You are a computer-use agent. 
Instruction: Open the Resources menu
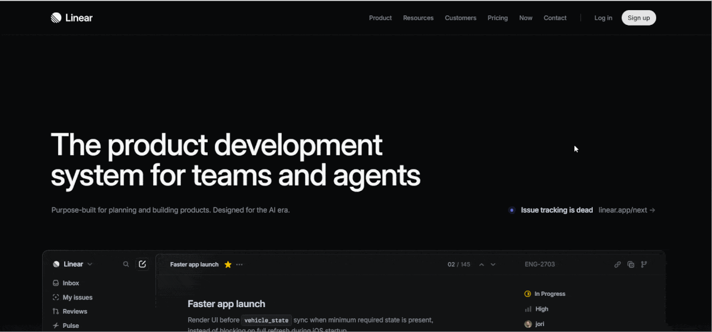(x=418, y=18)
